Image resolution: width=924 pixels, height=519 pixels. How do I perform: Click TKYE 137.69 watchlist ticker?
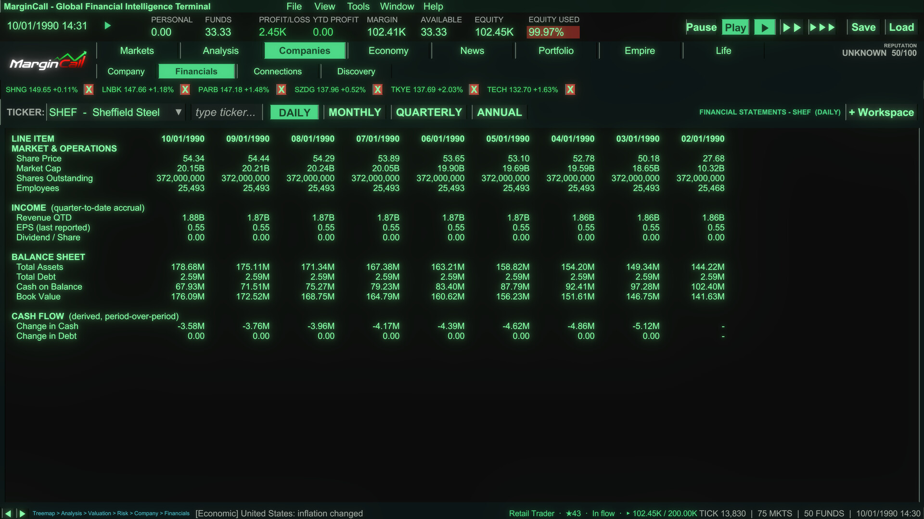coord(427,90)
